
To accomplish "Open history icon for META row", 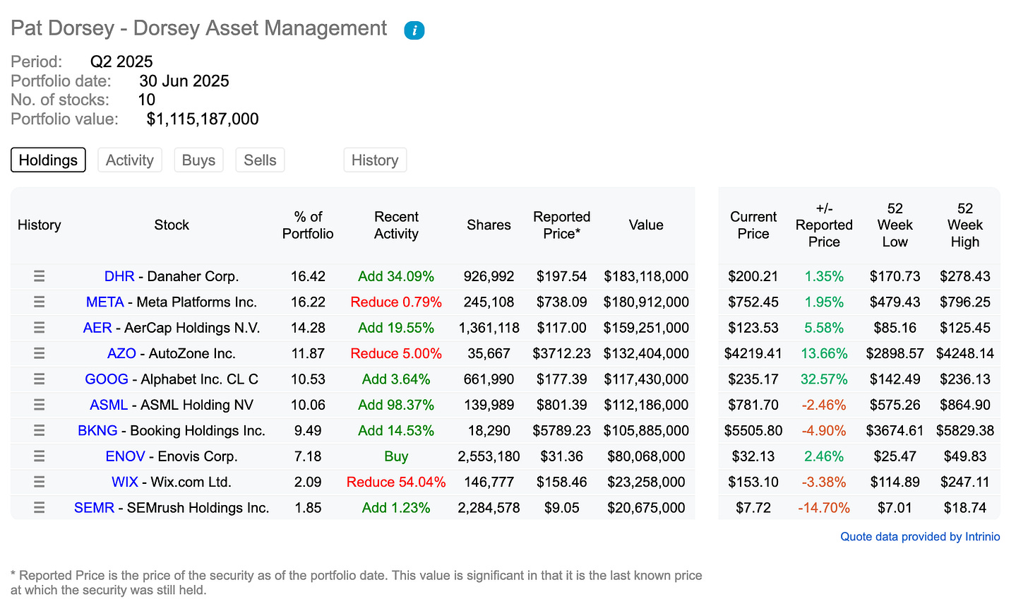I will pos(39,302).
